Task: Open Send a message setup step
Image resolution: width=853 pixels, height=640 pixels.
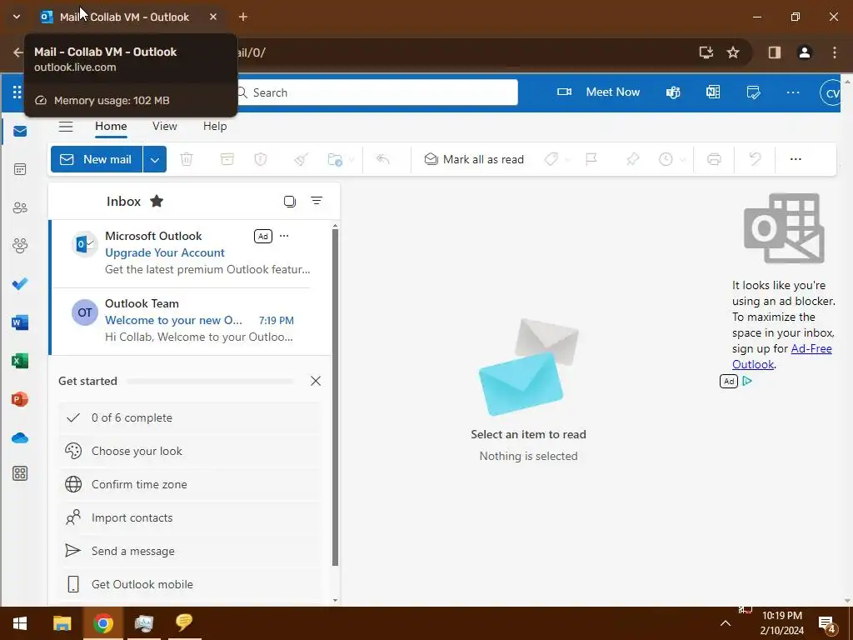Action: (189, 551)
